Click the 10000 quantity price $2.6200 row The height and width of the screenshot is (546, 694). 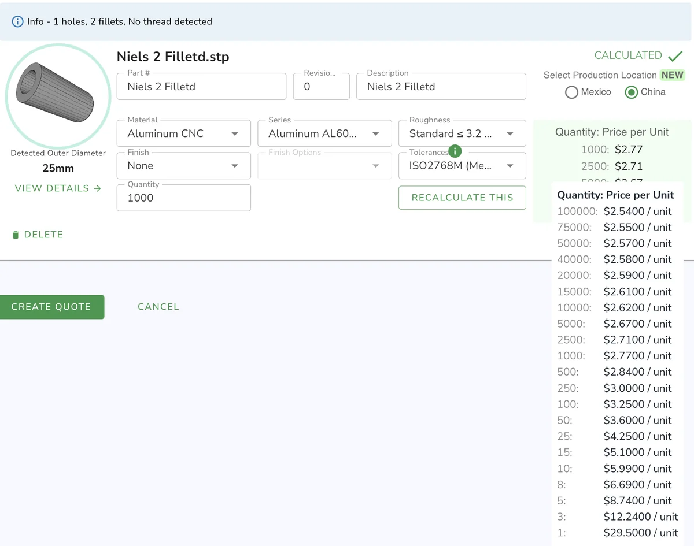pyautogui.click(x=615, y=308)
